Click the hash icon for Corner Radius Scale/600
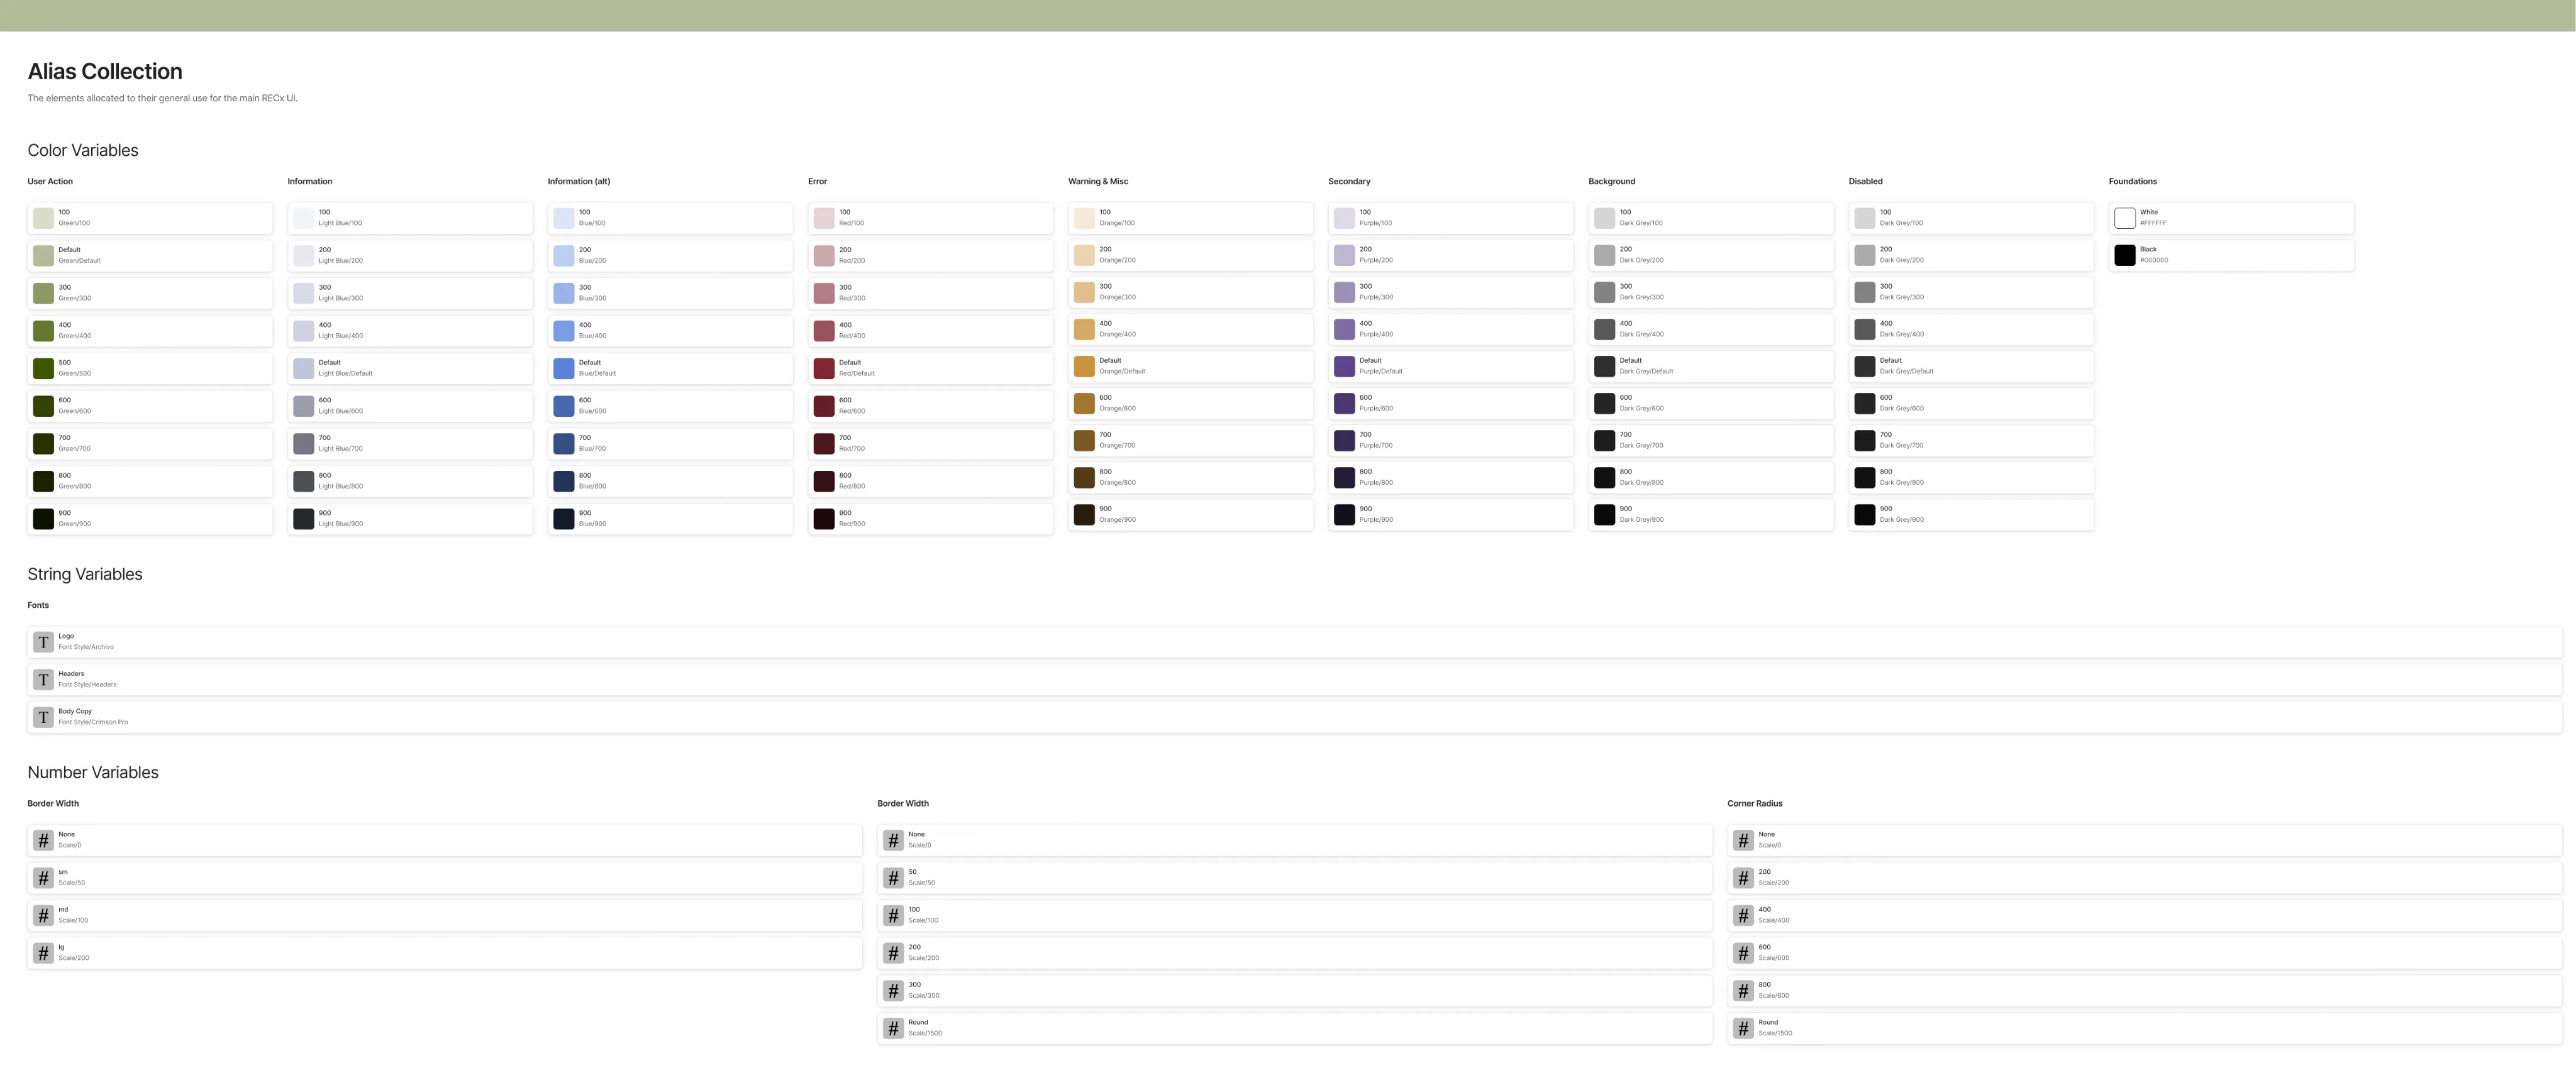2576x1080 pixels. [x=1743, y=953]
